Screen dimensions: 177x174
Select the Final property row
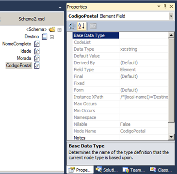coord(120,76)
